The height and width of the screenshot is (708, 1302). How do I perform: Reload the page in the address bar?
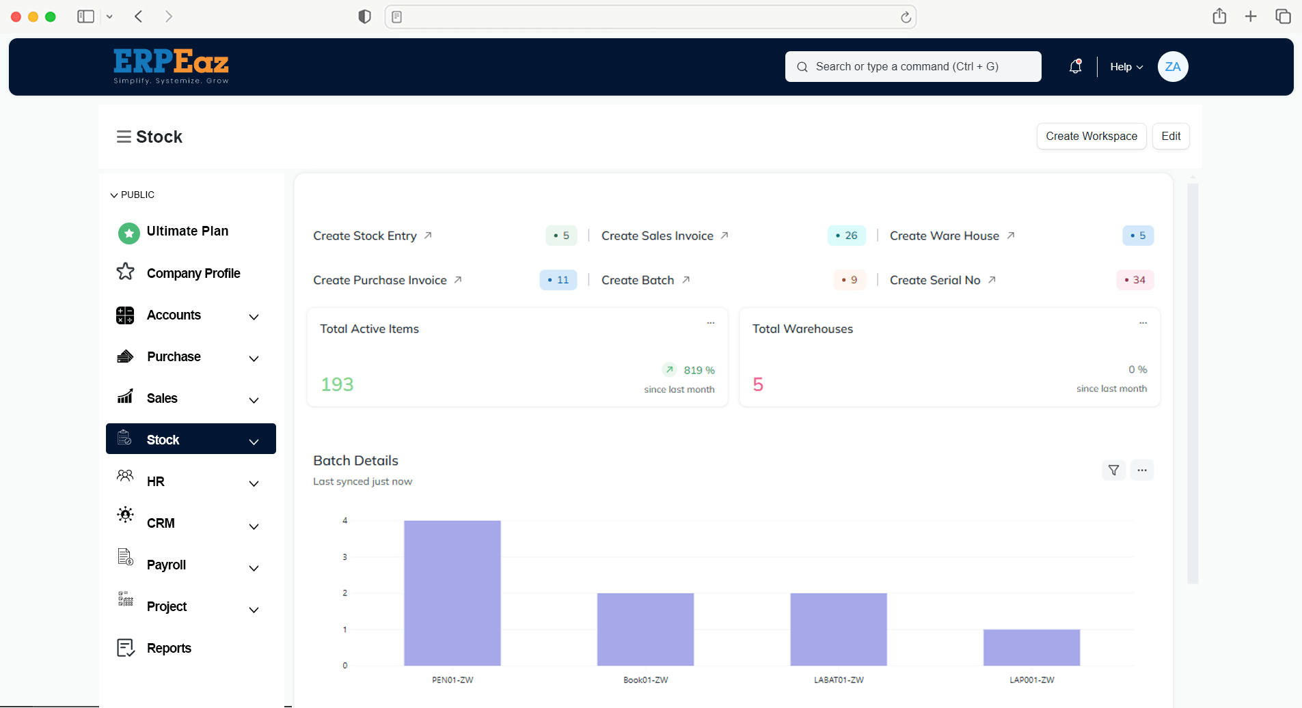click(906, 17)
